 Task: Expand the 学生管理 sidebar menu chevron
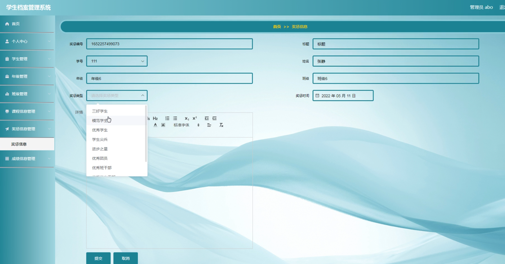[x=49, y=59]
